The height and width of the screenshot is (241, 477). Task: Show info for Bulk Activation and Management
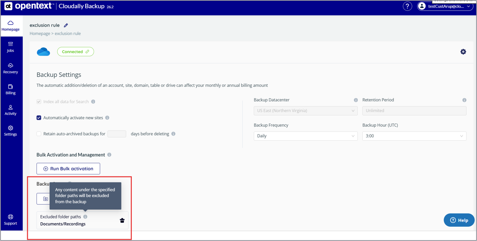pyautogui.click(x=109, y=155)
